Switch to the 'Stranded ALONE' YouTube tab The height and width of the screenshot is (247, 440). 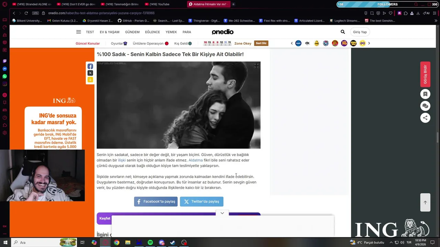32,4
